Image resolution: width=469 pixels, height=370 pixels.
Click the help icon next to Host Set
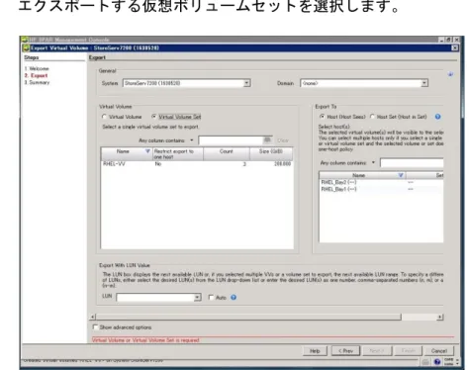tap(437, 117)
